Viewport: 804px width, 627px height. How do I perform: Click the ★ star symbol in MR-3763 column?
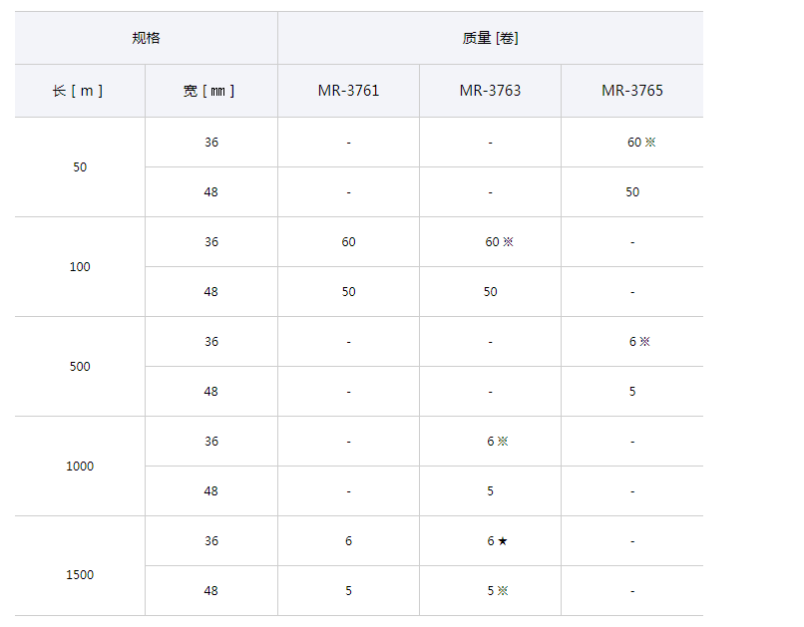point(503,541)
